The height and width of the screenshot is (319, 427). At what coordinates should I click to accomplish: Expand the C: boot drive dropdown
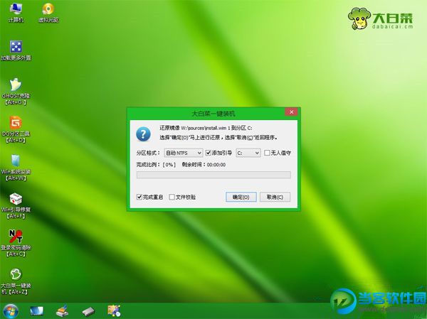coord(248,153)
